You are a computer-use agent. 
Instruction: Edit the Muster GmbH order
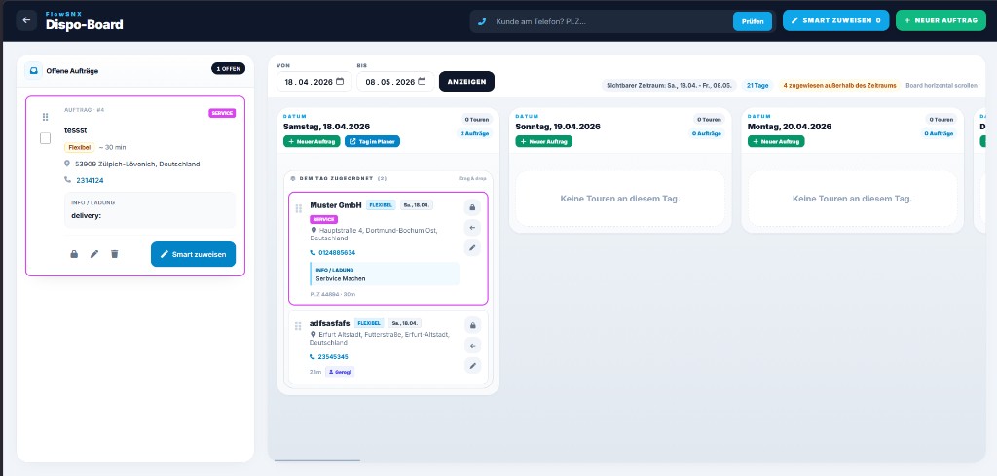click(472, 248)
